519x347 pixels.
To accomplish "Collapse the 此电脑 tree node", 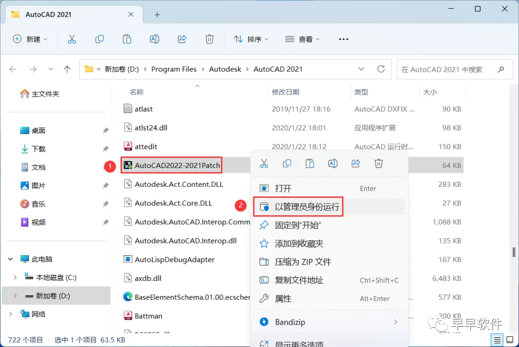I will pos(11,259).
